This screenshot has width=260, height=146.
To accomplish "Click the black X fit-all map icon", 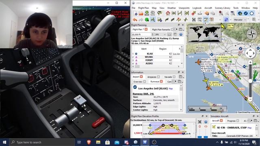I will point(194,20).
